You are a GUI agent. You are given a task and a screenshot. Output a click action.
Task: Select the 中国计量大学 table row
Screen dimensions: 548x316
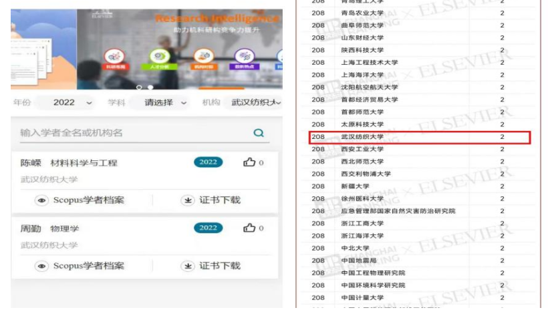pyautogui.click(x=419, y=298)
